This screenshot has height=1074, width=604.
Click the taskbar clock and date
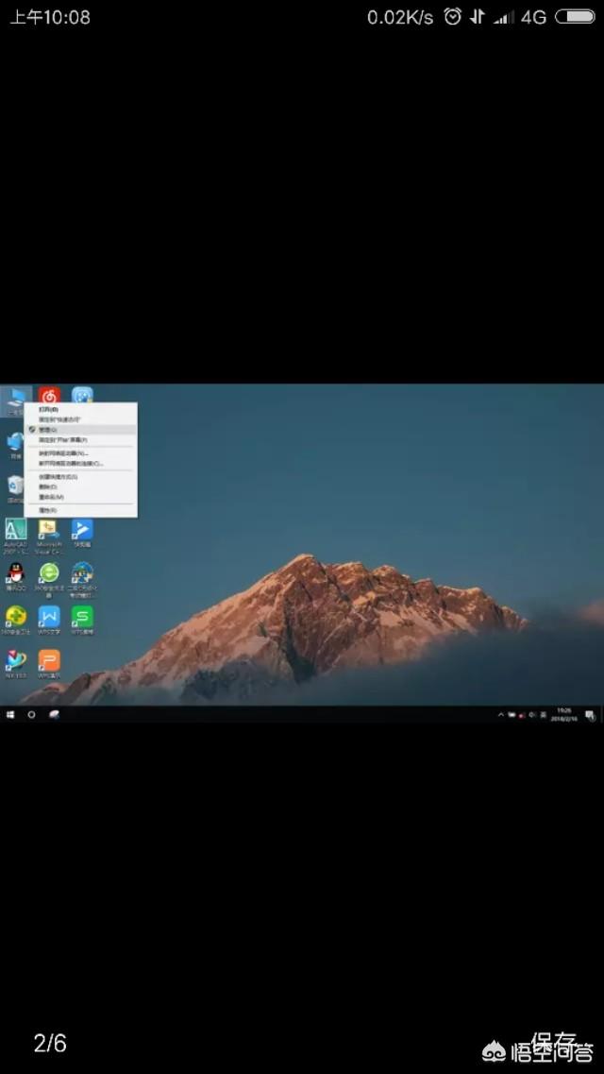click(x=564, y=714)
